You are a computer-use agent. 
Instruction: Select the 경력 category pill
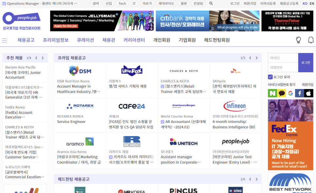click(x=96, y=3)
